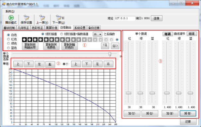
Task: Click the 复制到所有融合带 button
Action: (x=30, y=46)
